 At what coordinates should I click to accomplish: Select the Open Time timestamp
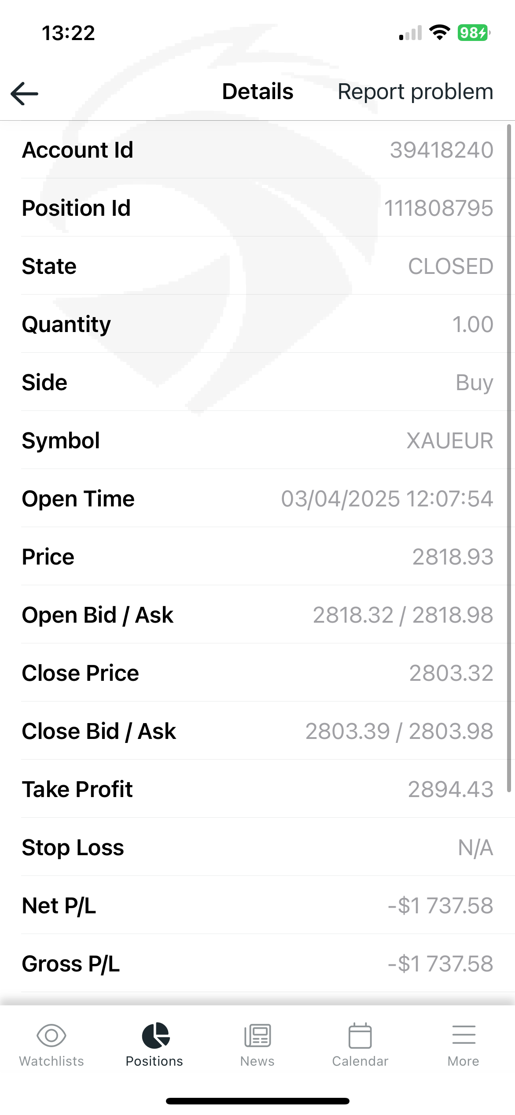pyautogui.click(x=387, y=499)
